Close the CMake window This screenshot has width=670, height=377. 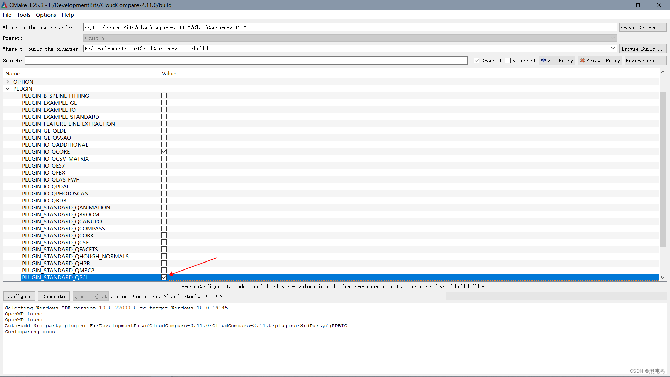(658, 5)
